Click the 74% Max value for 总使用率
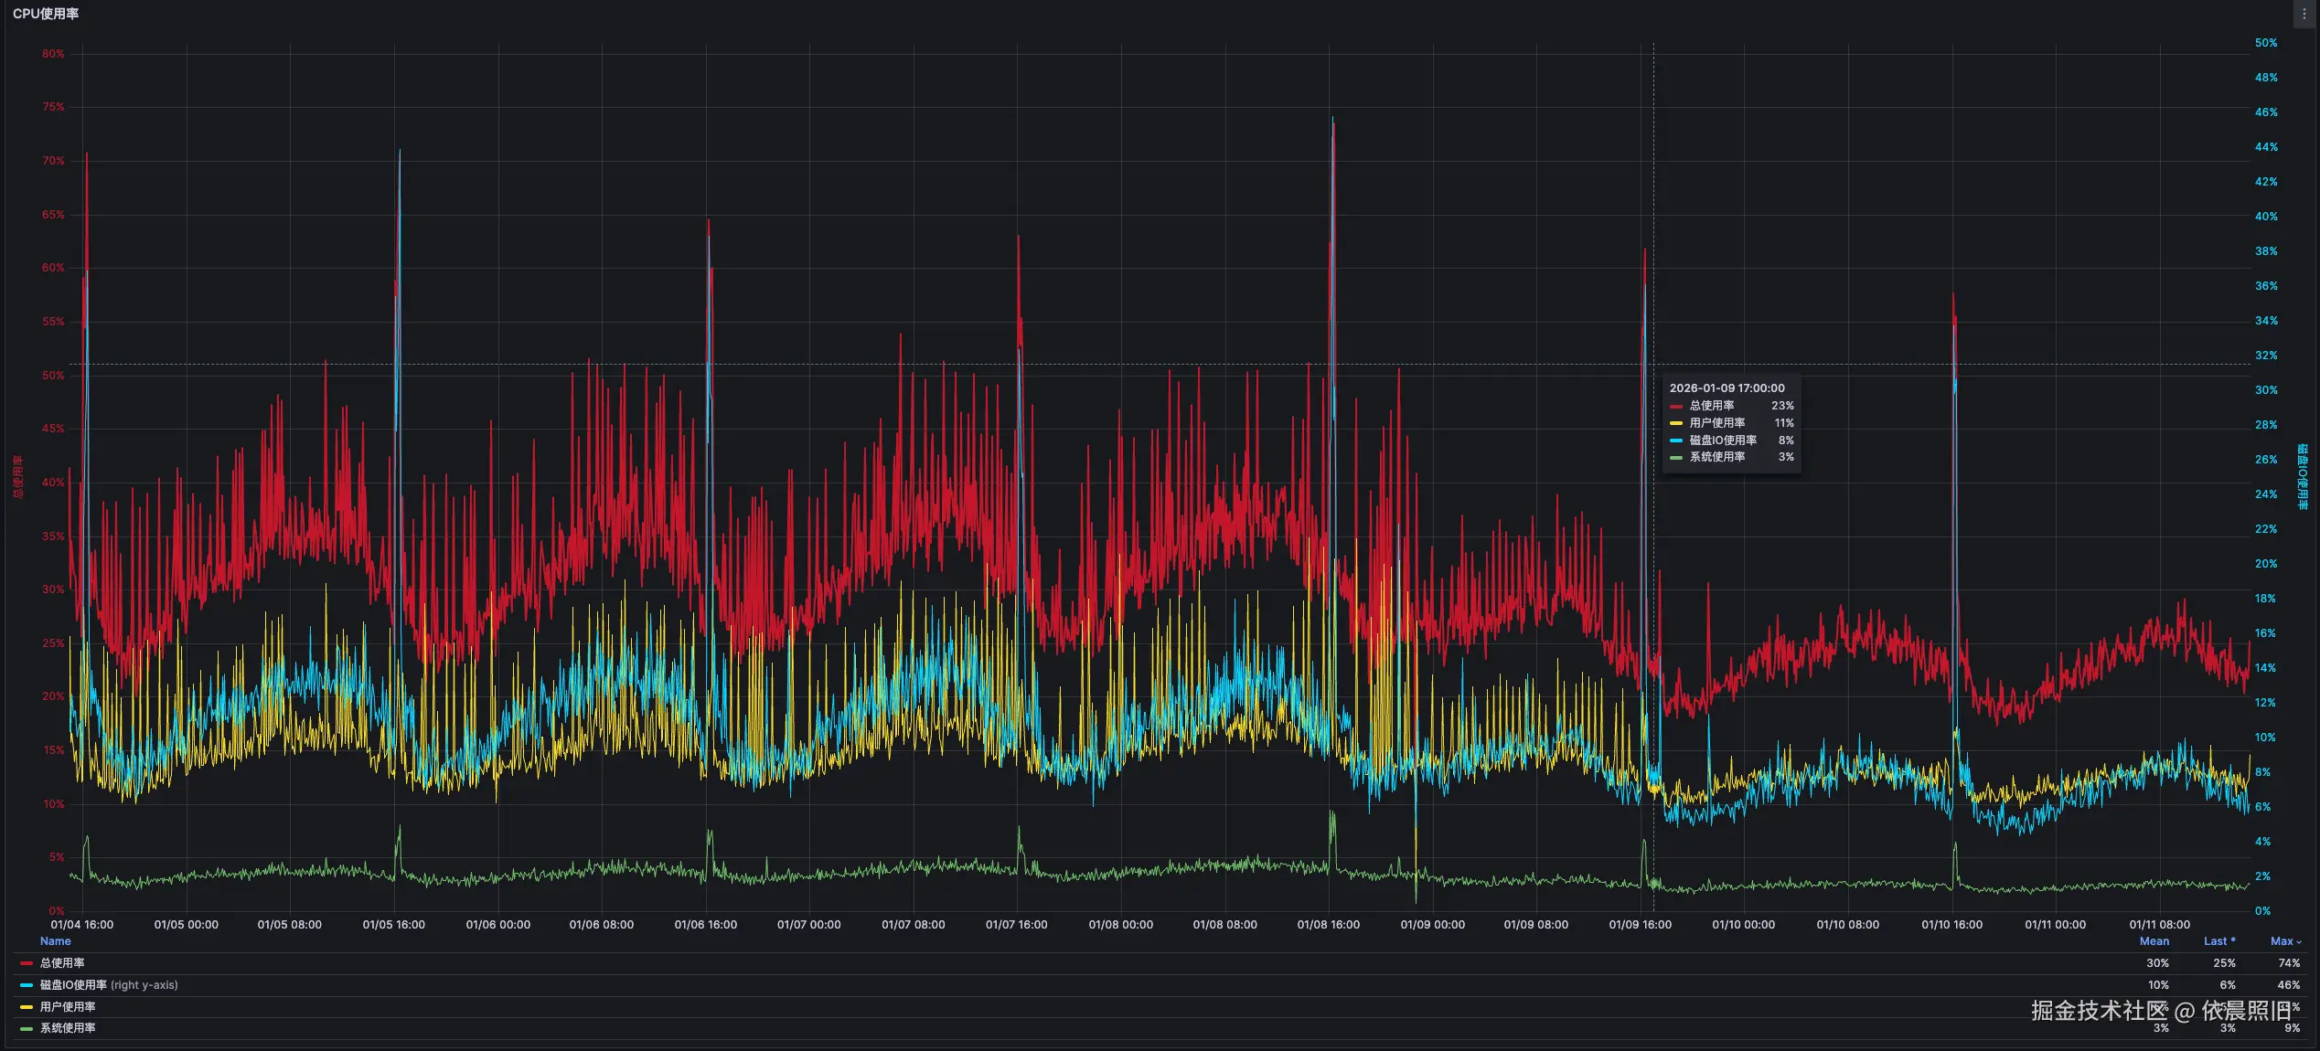Viewport: 2320px width, 1051px height. (2288, 963)
